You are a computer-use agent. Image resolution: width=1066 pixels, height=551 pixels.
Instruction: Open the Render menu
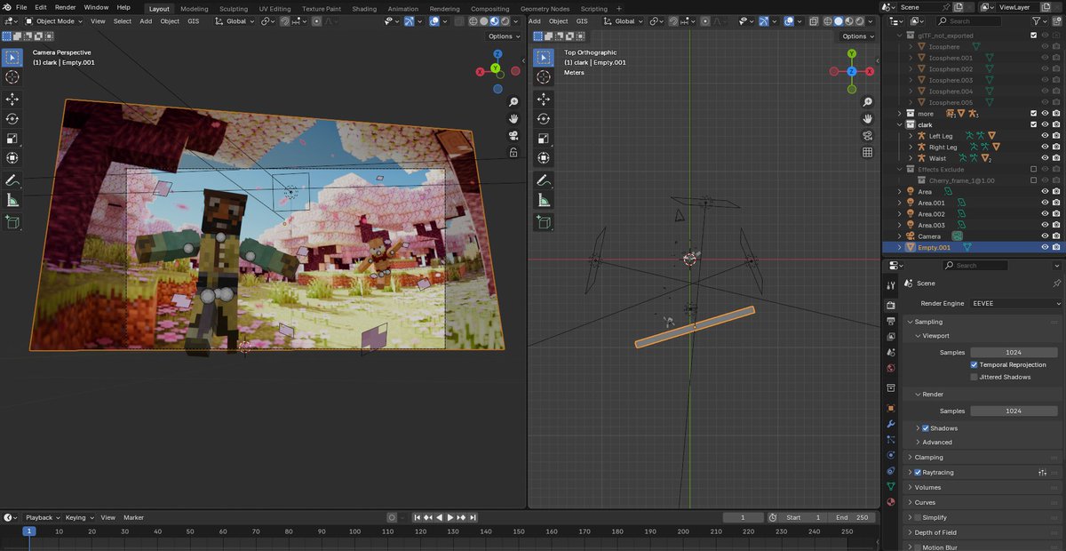[x=65, y=7]
